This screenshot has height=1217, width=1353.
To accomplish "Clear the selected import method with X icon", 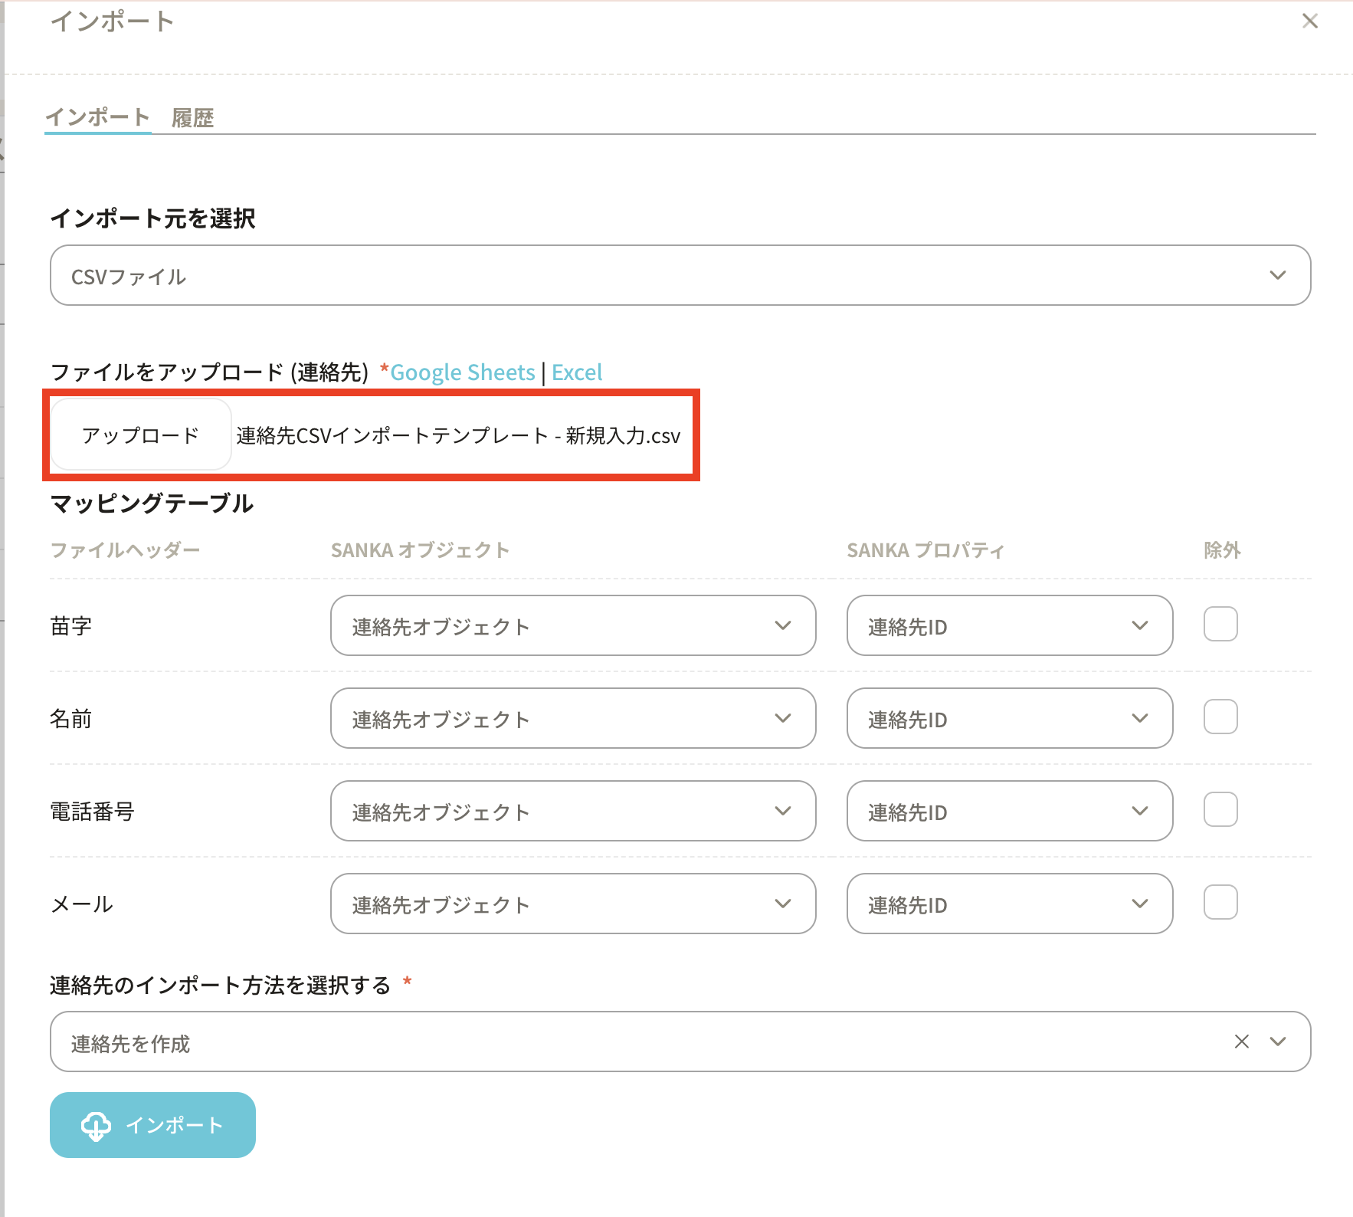I will (x=1241, y=1042).
